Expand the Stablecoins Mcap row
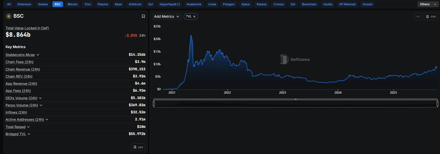The height and width of the screenshot is (154, 440). tap(38, 55)
